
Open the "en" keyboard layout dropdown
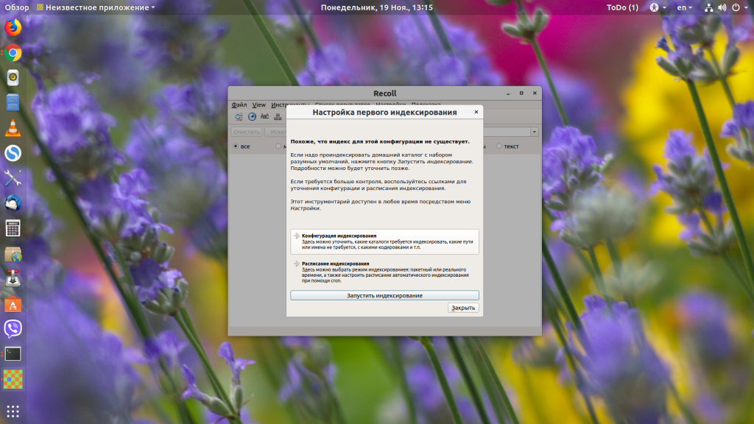[685, 7]
